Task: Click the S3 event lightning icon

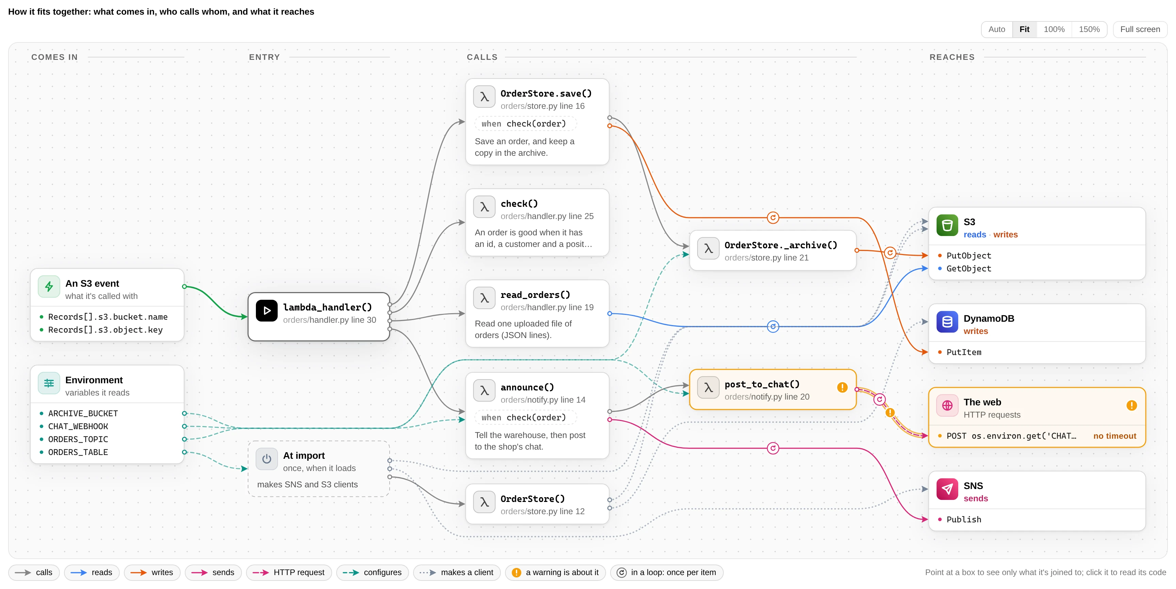Action: 49,287
